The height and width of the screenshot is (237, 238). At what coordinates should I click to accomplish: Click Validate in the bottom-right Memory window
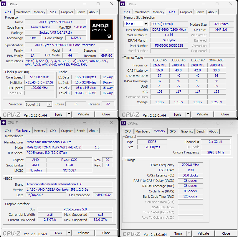click(x=204, y=233)
